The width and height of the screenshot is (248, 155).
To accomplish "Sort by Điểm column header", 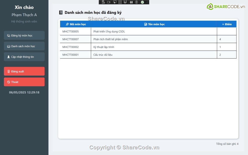I will point(227,24).
